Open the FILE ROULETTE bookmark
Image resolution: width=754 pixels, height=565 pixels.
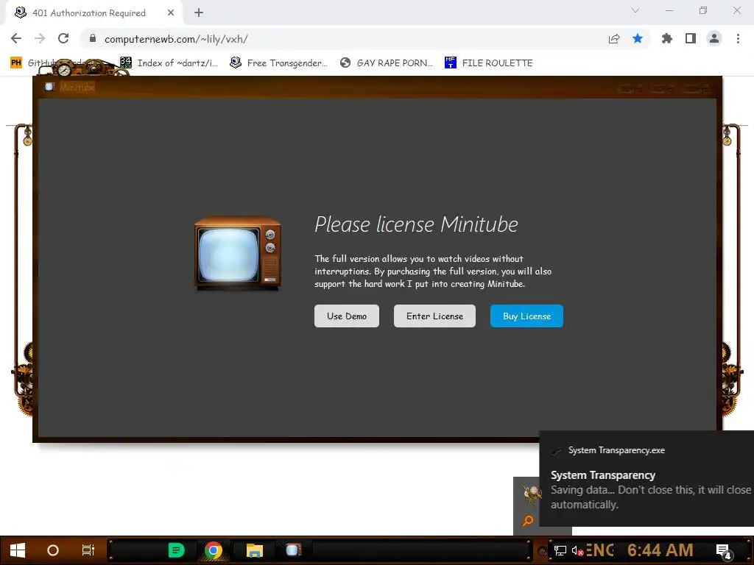[489, 63]
